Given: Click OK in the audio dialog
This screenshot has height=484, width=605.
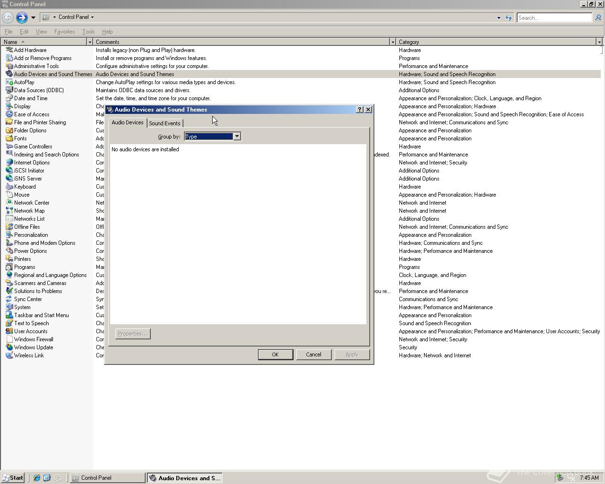Looking at the screenshot, I should pyautogui.click(x=276, y=354).
